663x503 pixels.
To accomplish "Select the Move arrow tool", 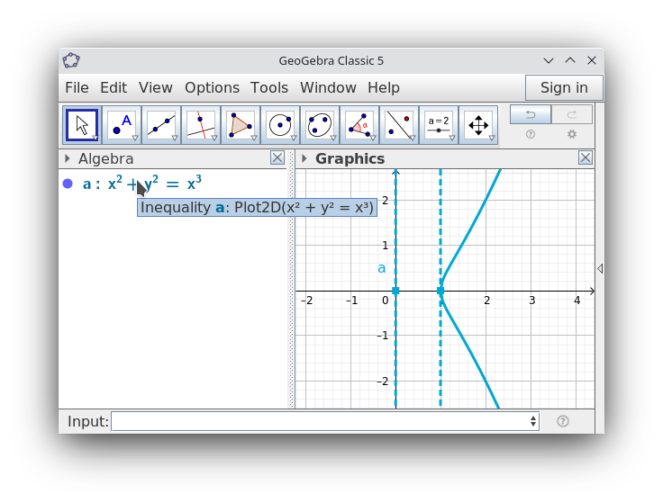I will click(x=82, y=125).
